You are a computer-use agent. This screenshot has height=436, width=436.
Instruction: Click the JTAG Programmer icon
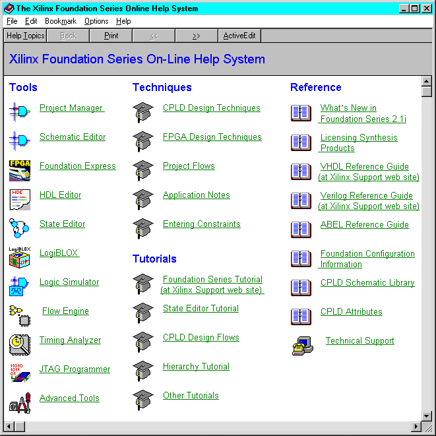[x=19, y=373]
